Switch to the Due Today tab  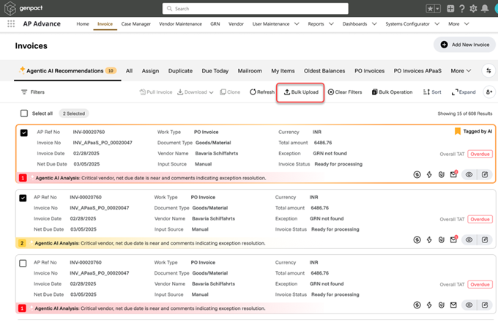215,71
